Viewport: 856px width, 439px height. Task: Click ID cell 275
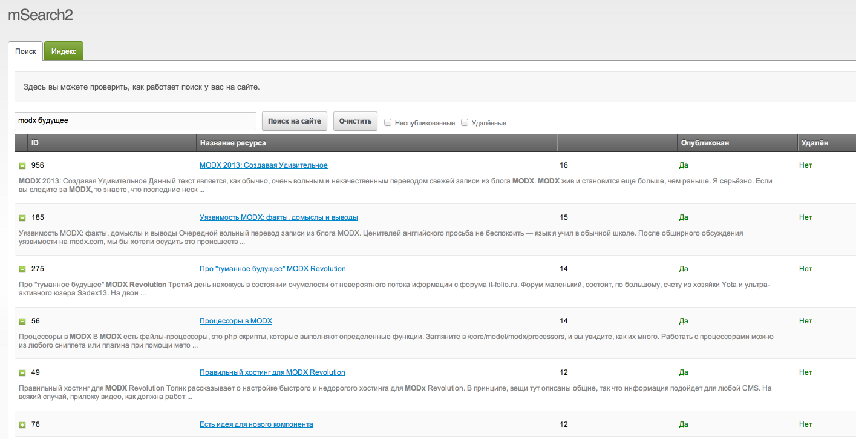38,269
